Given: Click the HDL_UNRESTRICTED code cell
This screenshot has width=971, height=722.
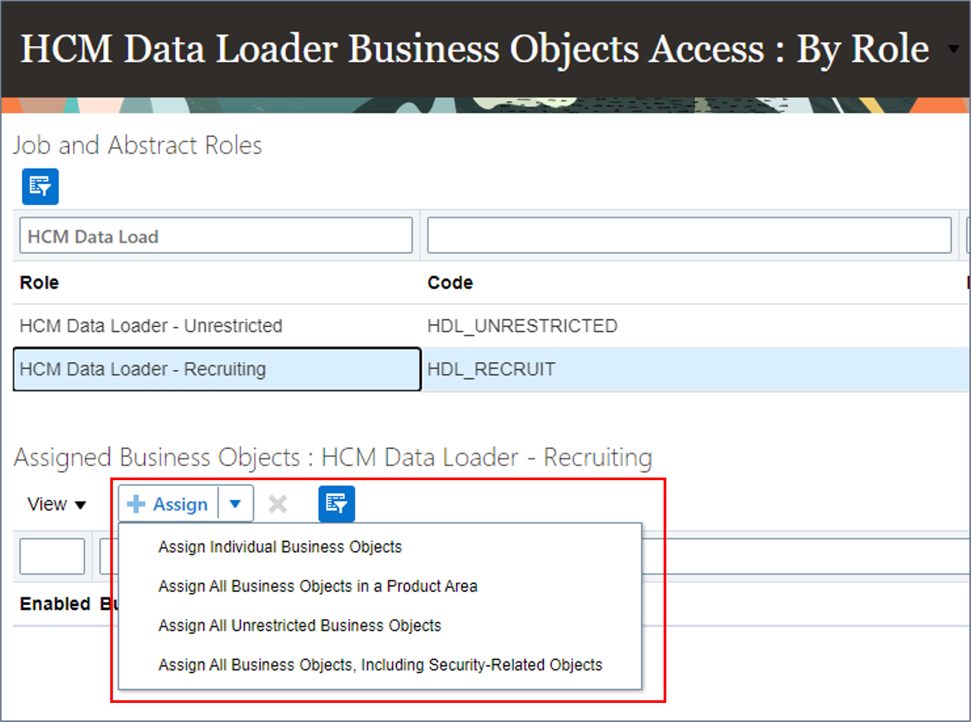Looking at the screenshot, I should [522, 326].
